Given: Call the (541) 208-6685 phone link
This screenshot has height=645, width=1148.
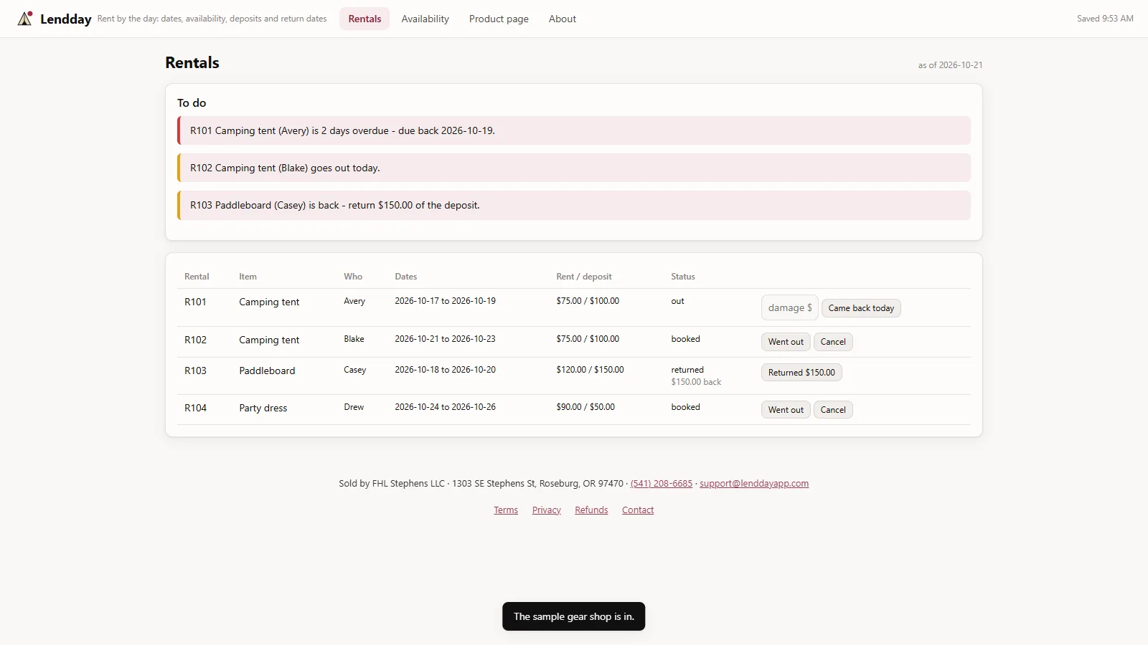Looking at the screenshot, I should pos(662,484).
